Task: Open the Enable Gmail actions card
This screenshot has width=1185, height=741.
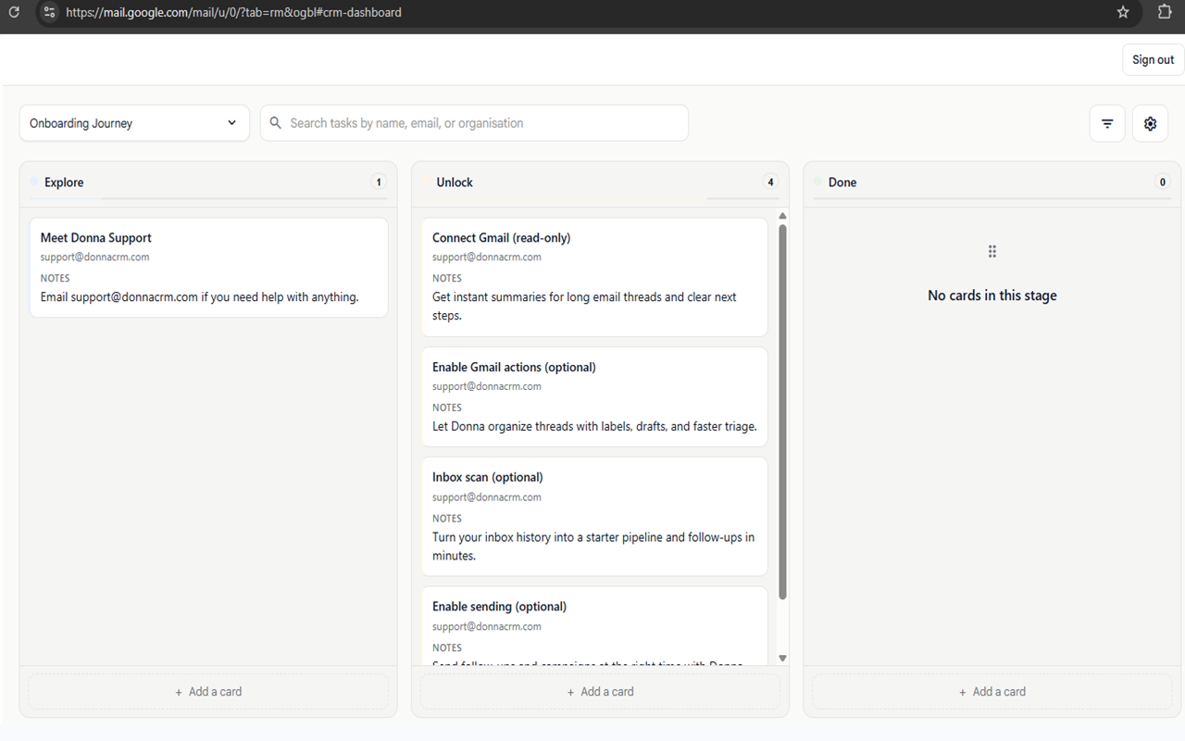Action: (x=594, y=396)
